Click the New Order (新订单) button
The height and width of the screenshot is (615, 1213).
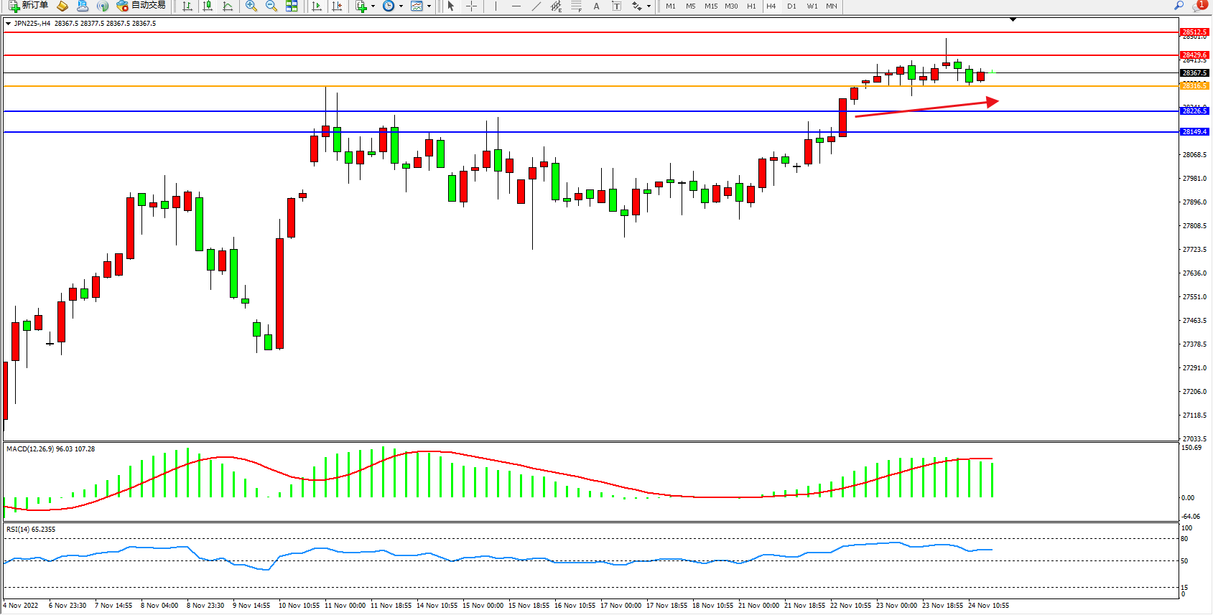[29, 6]
